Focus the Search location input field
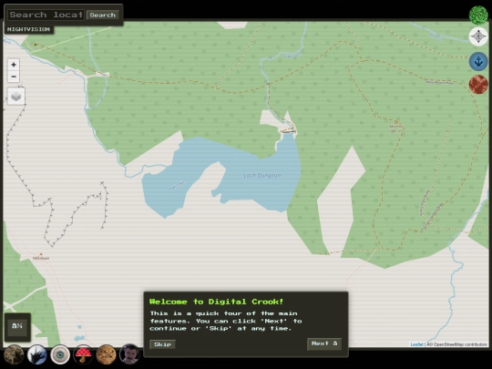492x369 pixels. [46, 15]
